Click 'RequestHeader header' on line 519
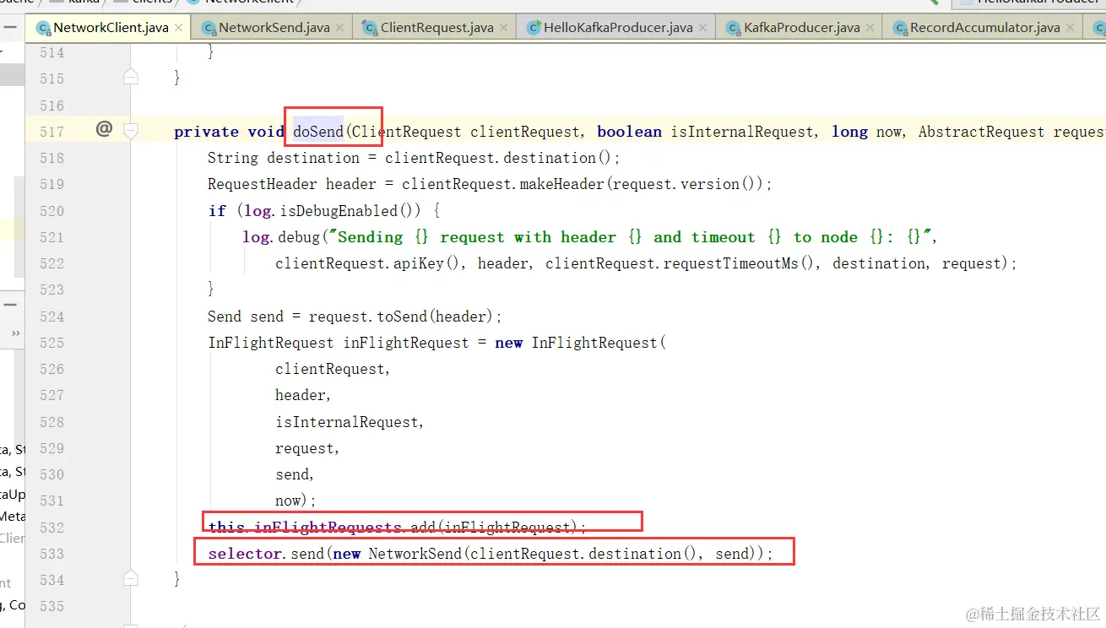This screenshot has height=628, width=1106. coord(293,184)
